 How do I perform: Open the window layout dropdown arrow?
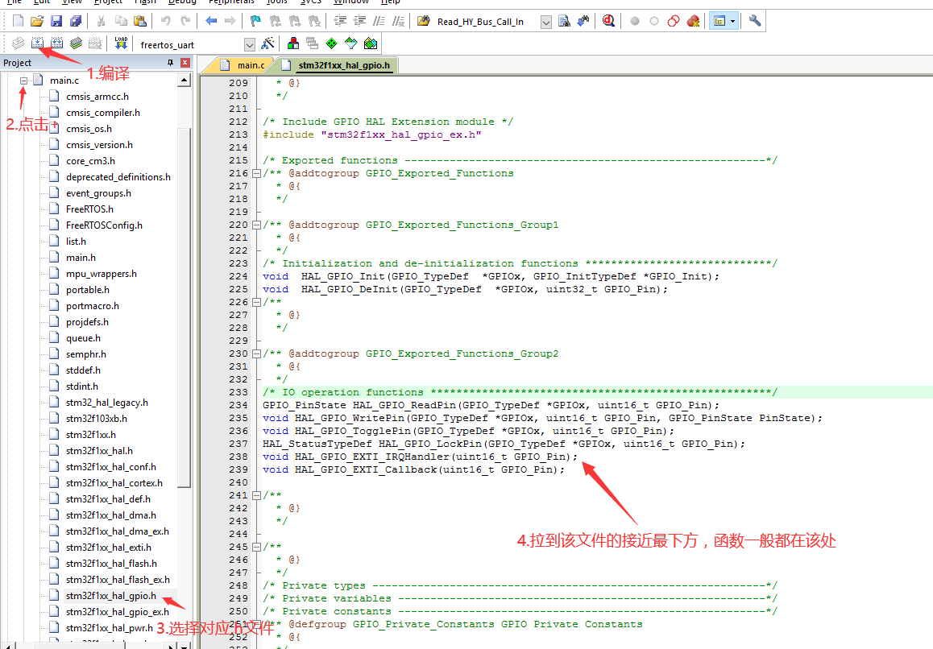click(732, 22)
